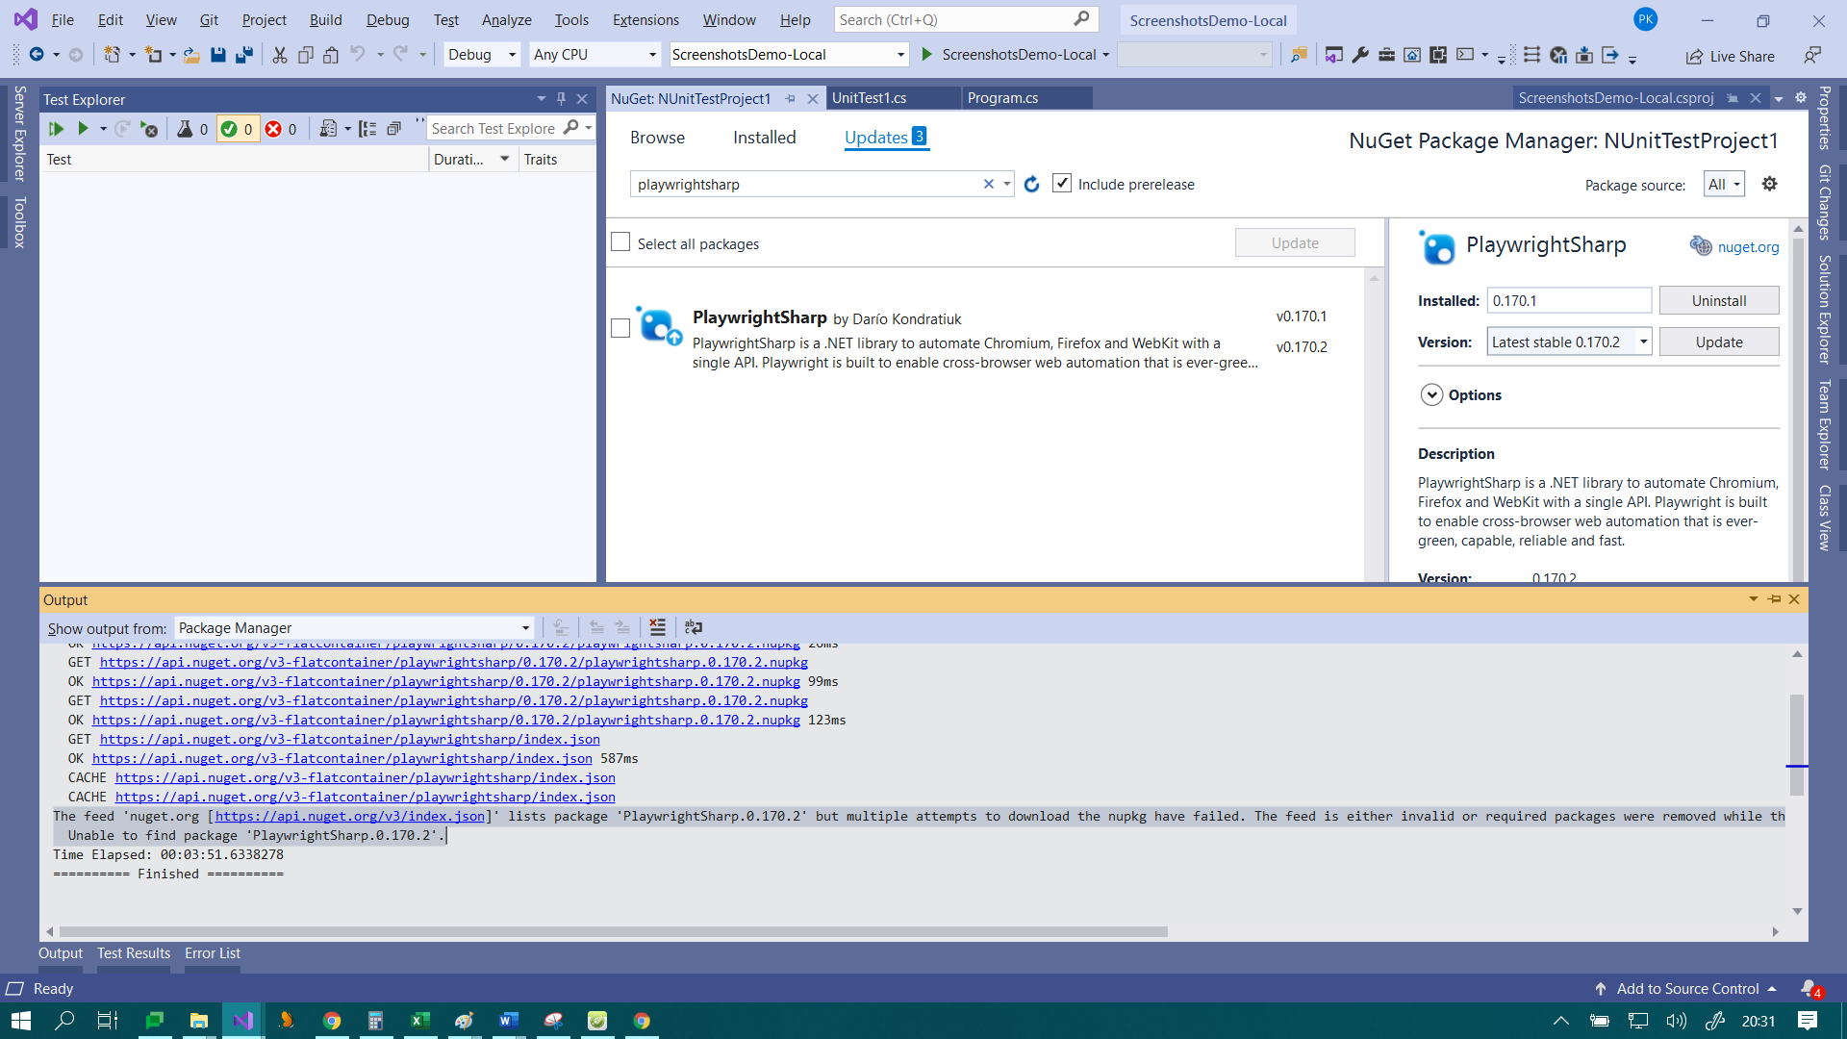This screenshot has width=1847, height=1039.
Task: Uncheck Include prerelease
Action: [x=1062, y=183]
